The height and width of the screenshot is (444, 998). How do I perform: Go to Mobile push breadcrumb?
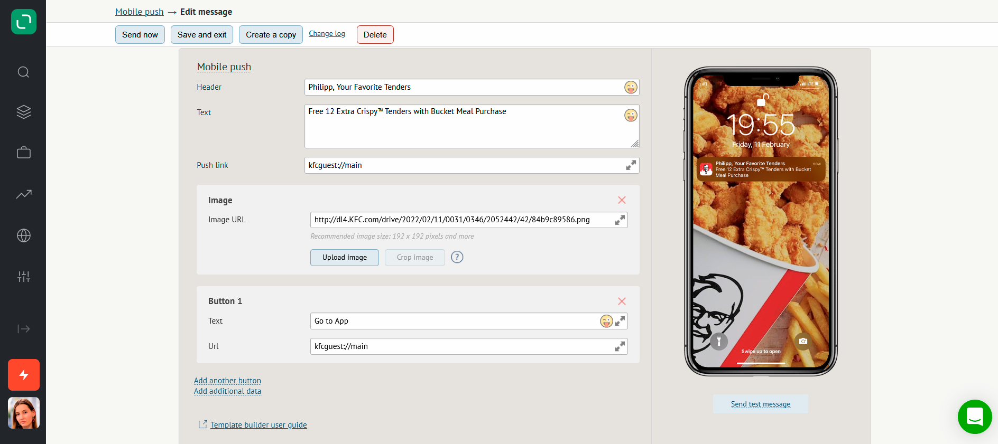pos(140,12)
